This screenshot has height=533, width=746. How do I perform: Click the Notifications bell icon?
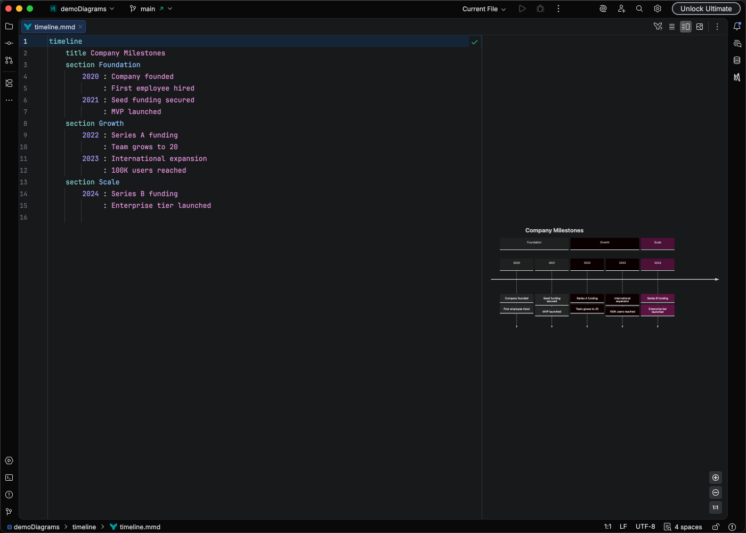(737, 26)
